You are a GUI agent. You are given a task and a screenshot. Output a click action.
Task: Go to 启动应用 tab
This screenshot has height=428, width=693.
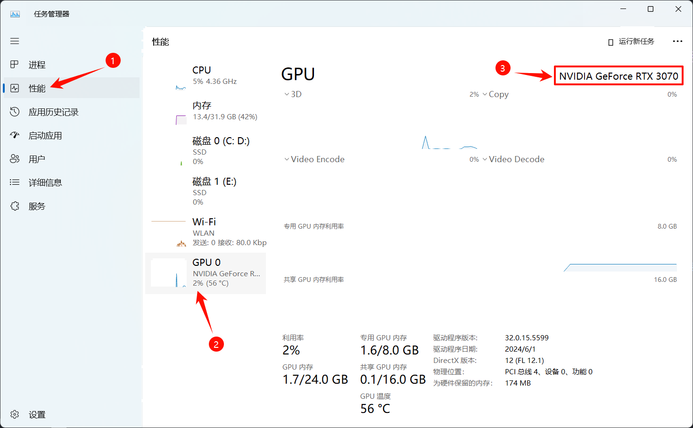72,135
